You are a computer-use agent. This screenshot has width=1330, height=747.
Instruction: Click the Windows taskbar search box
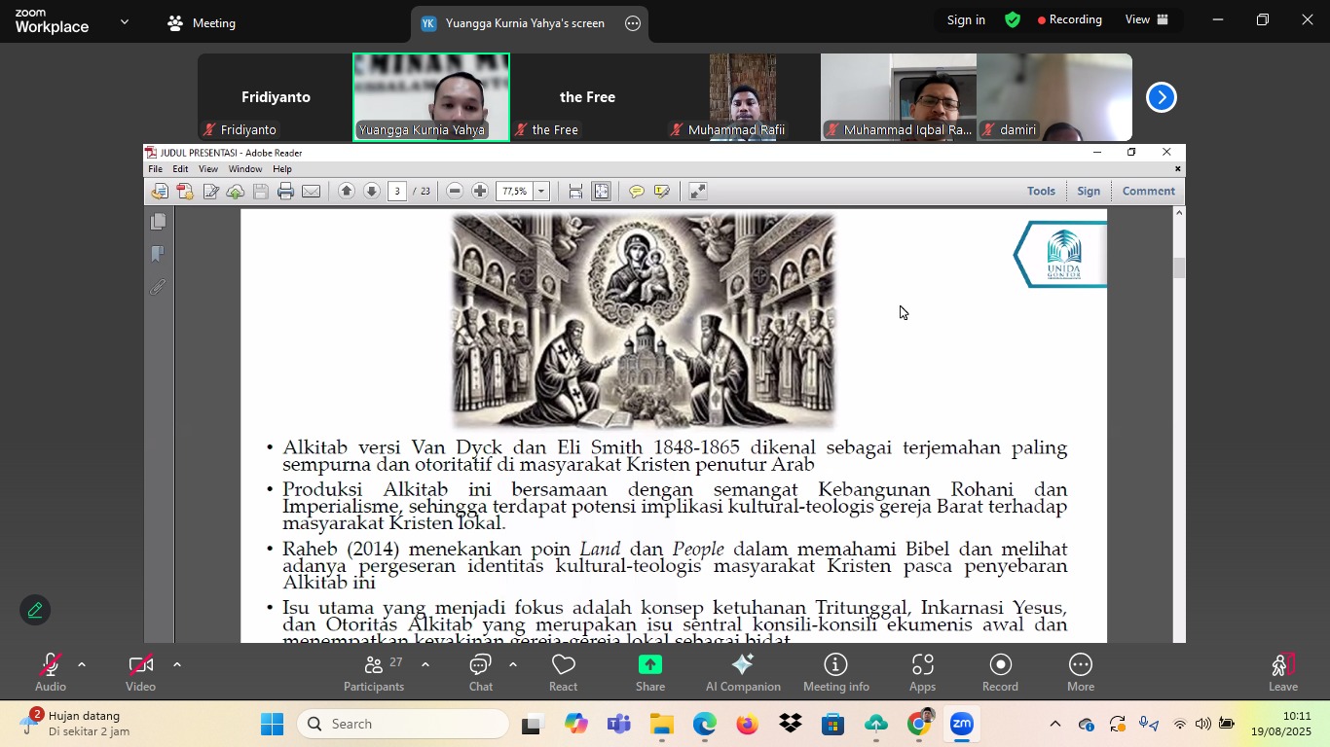pos(403,724)
